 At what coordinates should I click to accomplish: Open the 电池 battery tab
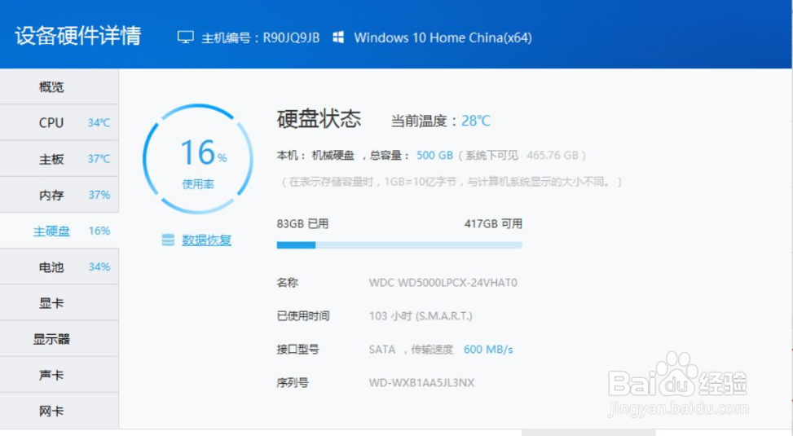click(x=59, y=266)
